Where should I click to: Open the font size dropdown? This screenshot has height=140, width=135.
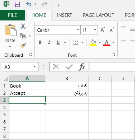pyautogui.click(x=95, y=30)
